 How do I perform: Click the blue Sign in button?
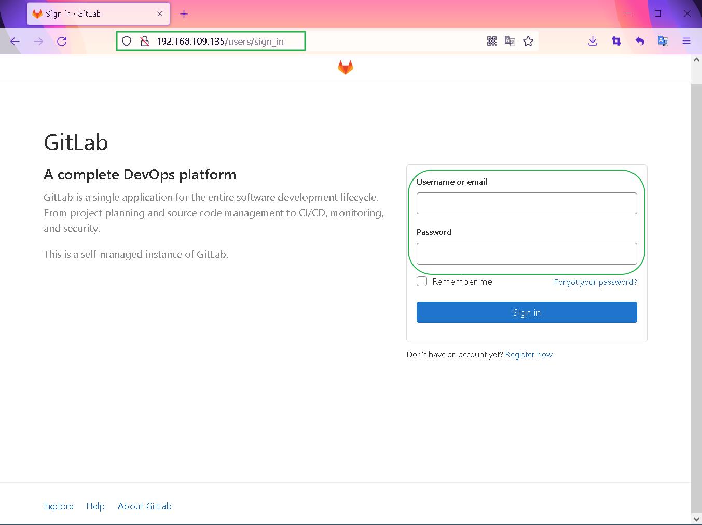click(x=527, y=312)
